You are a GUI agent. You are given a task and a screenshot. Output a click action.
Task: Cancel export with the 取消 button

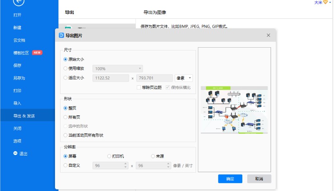tap(259, 179)
